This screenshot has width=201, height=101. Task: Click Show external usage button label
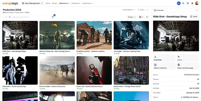[x=185, y=68]
